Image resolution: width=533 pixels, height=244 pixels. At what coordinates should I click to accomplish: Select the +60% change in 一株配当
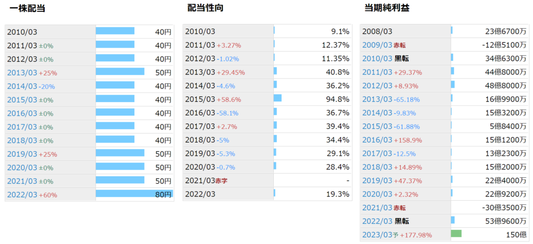click(x=47, y=196)
